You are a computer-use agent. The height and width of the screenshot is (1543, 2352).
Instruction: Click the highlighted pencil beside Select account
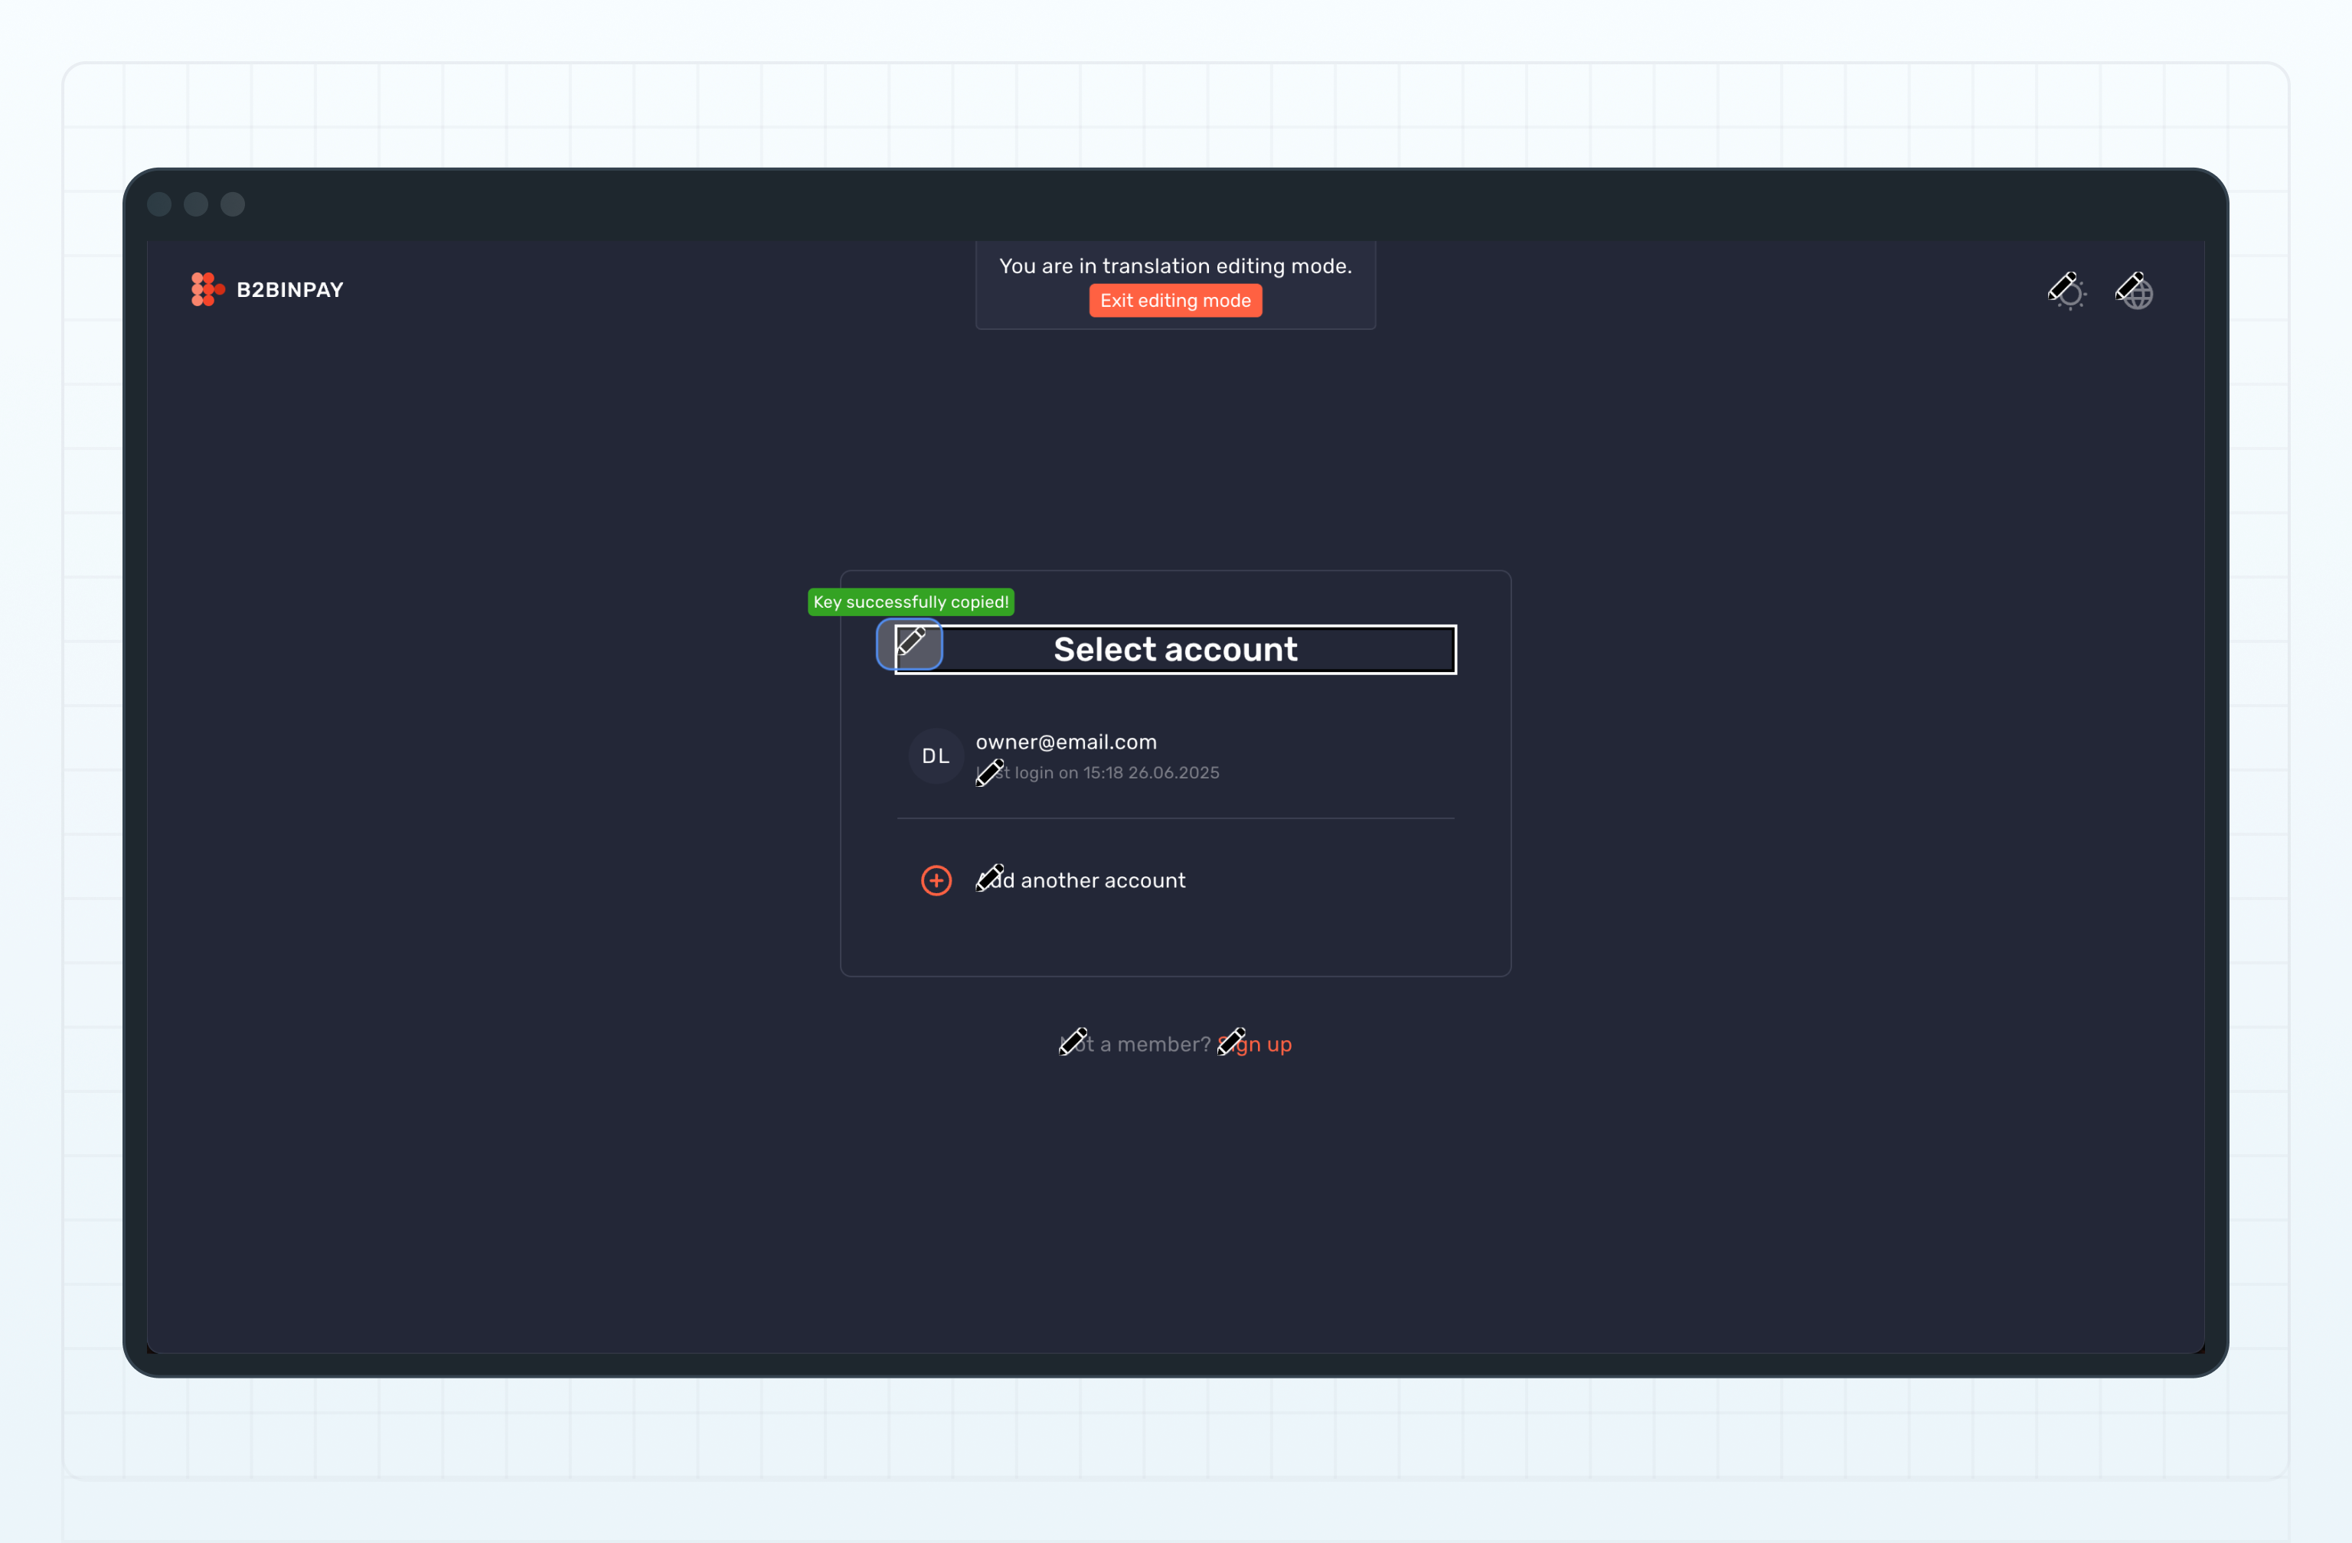(909, 644)
